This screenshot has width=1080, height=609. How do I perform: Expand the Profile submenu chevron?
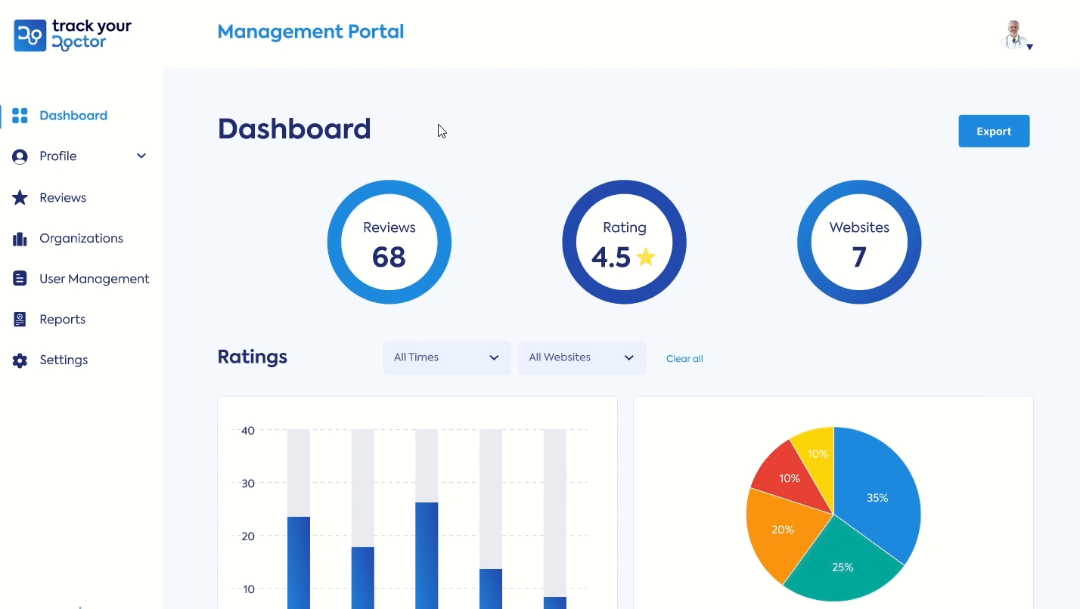click(x=141, y=156)
